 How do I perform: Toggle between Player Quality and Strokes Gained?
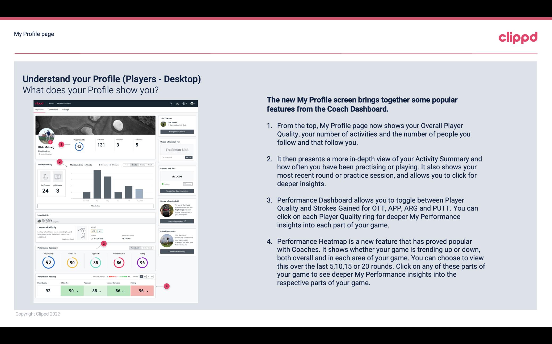[141, 248]
